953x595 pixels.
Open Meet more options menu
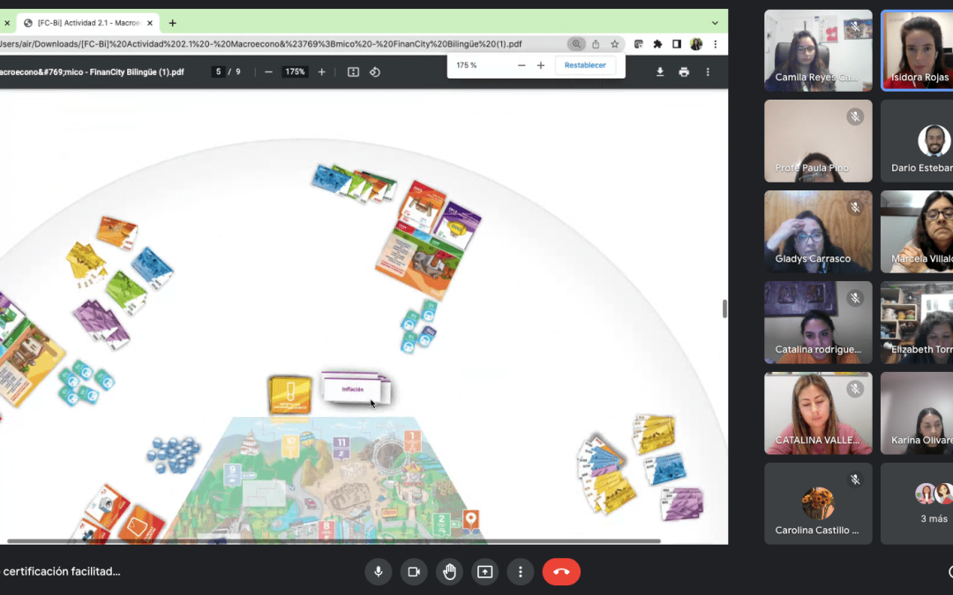pos(521,572)
